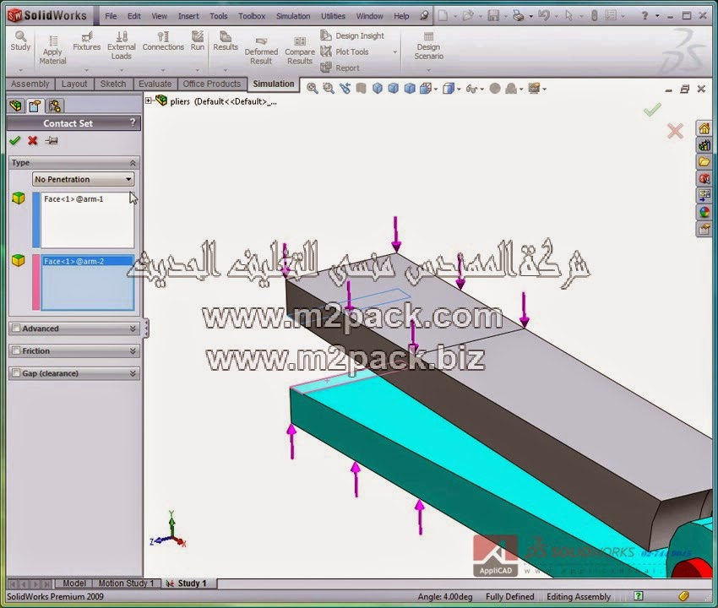Open the Fixtures tool
718x608 pixels.
[86, 41]
